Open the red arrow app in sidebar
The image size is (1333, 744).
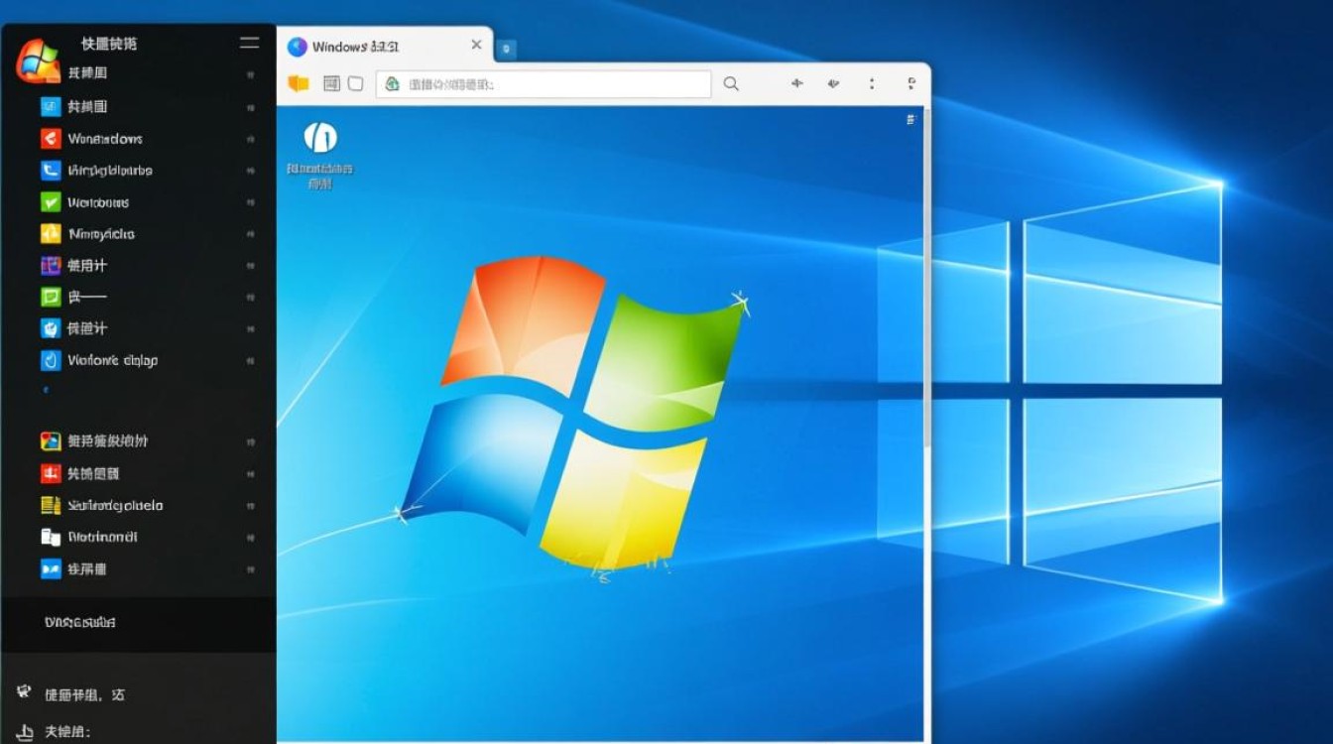pos(51,139)
